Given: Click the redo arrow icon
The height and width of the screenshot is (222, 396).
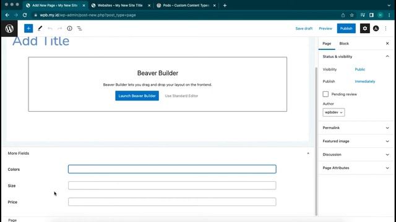Looking at the screenshot, I should (59, 28).
